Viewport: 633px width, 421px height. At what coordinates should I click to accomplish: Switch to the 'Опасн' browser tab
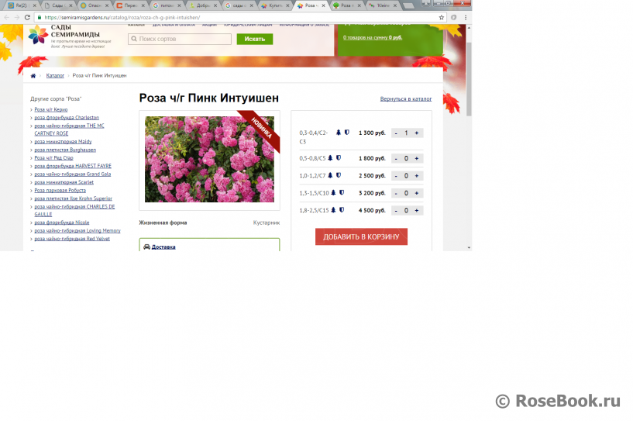click(93, 5)
